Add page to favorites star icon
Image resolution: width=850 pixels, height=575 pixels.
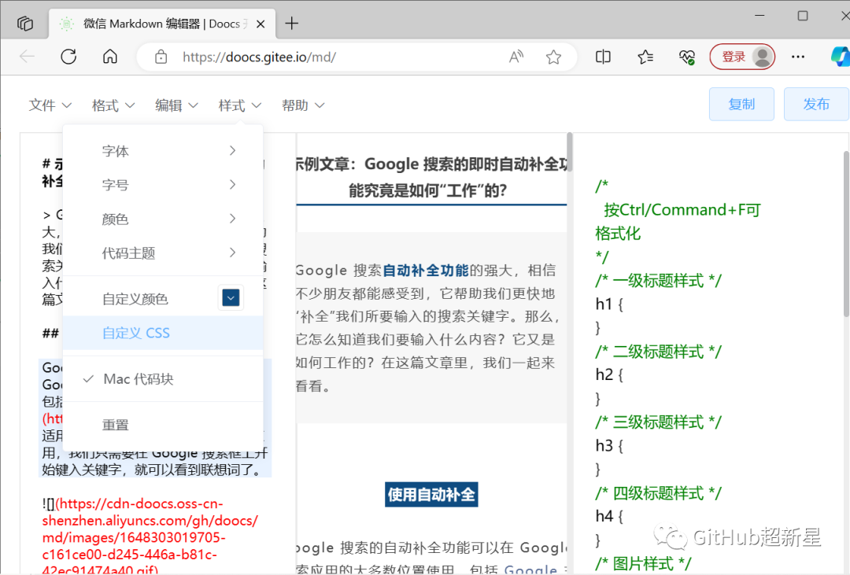[553, 57]
